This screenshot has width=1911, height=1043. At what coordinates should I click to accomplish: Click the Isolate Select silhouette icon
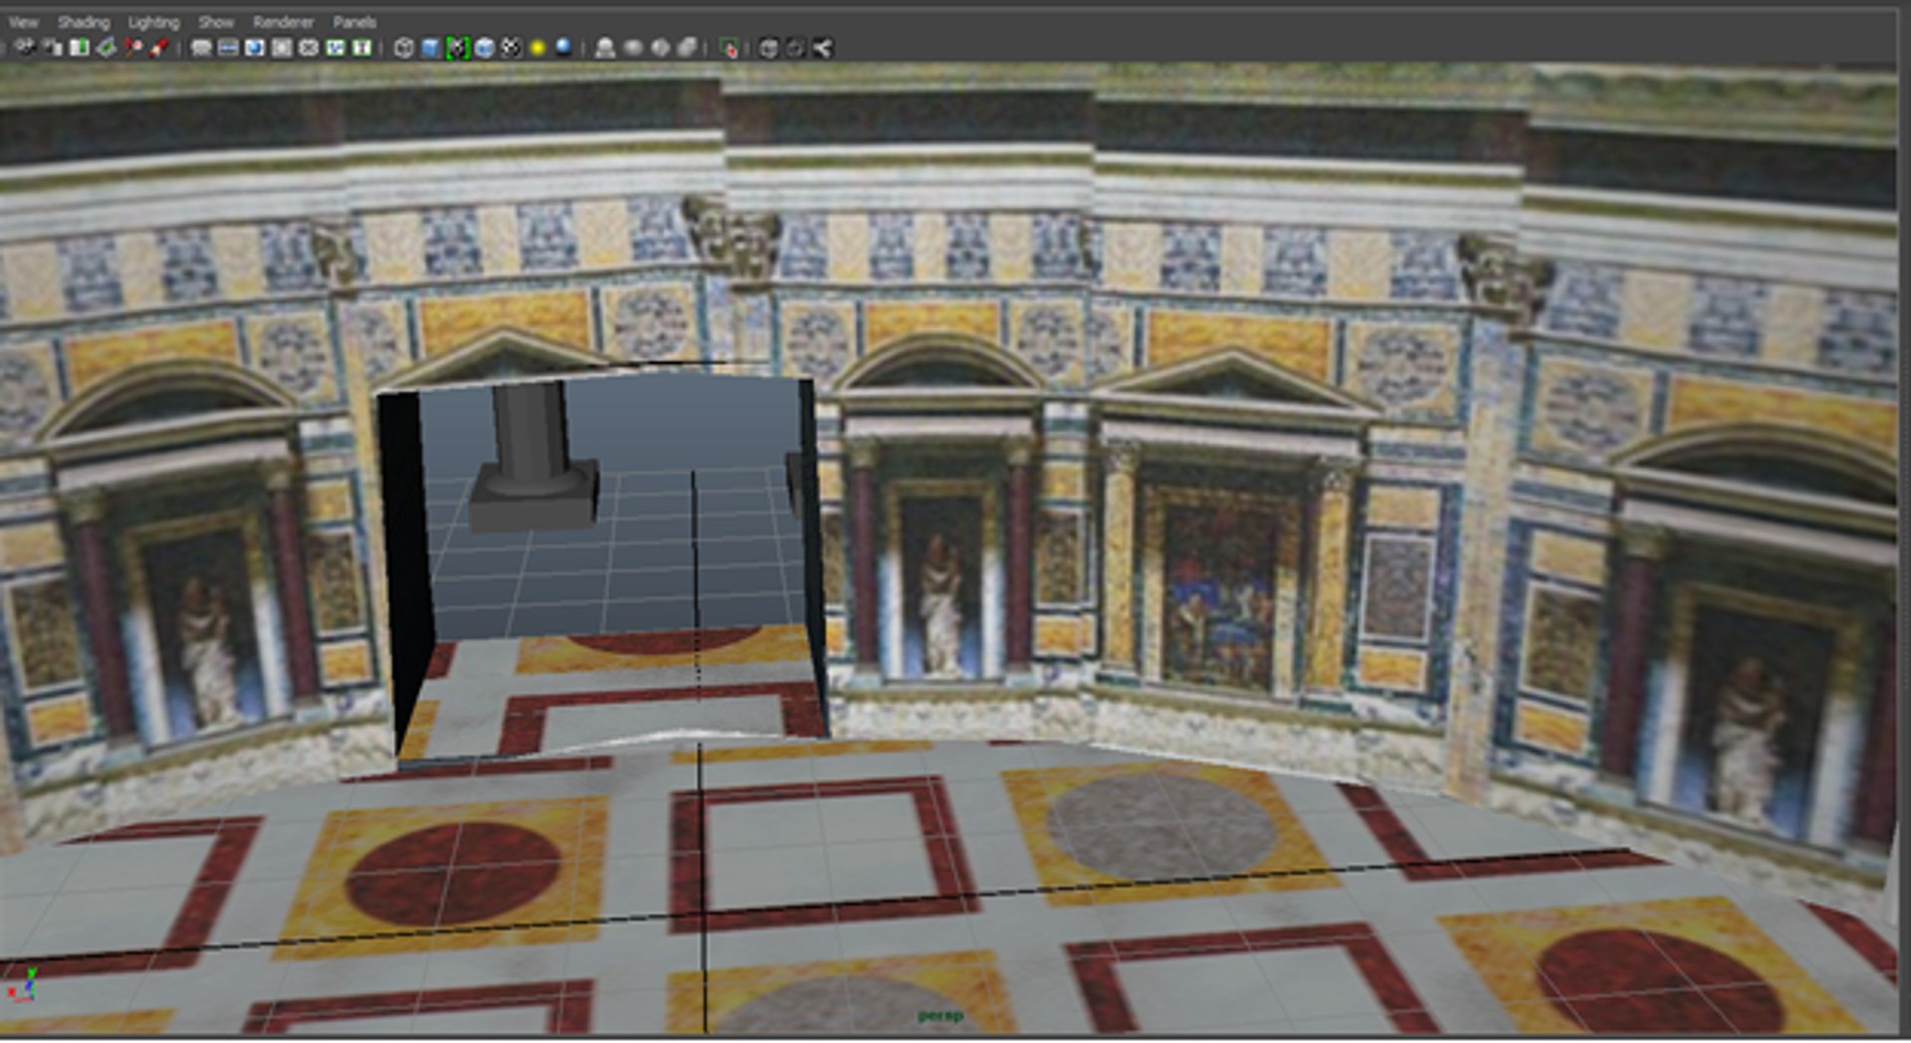click(604, 48)
